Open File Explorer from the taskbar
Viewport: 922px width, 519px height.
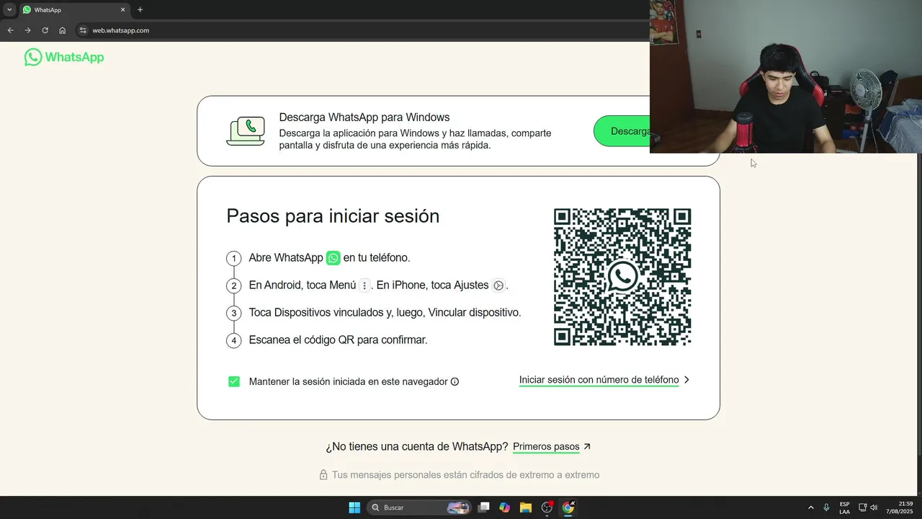(x=526, y=507)
